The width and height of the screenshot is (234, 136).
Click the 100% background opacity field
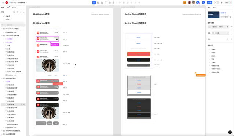221,27
